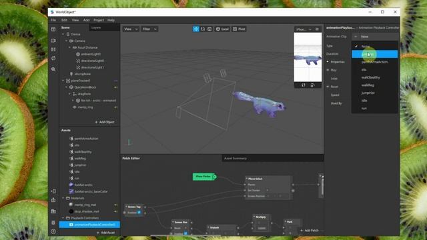Click the rotate device icon below simulator

tap(304, 85)
